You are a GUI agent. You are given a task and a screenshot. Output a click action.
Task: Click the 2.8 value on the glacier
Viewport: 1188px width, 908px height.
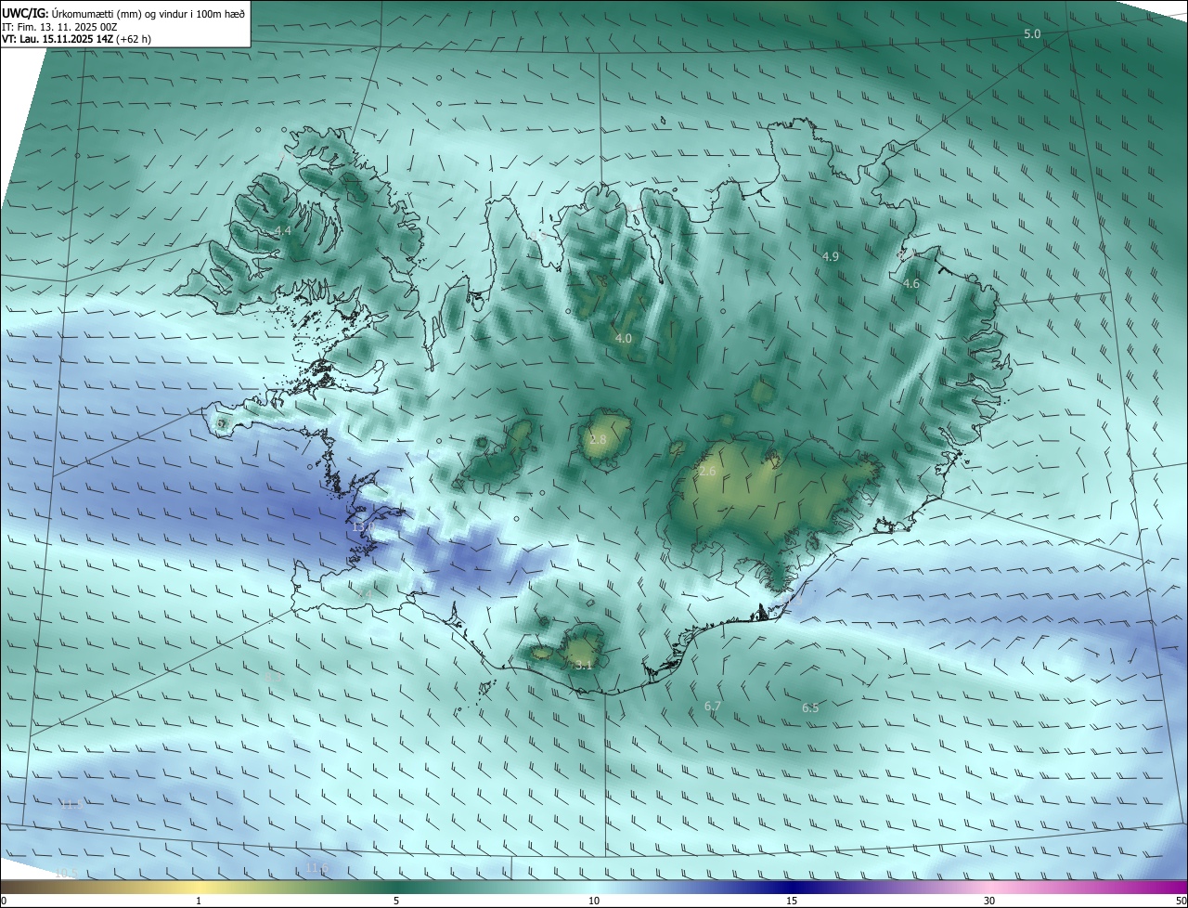(x=598, y=439)
